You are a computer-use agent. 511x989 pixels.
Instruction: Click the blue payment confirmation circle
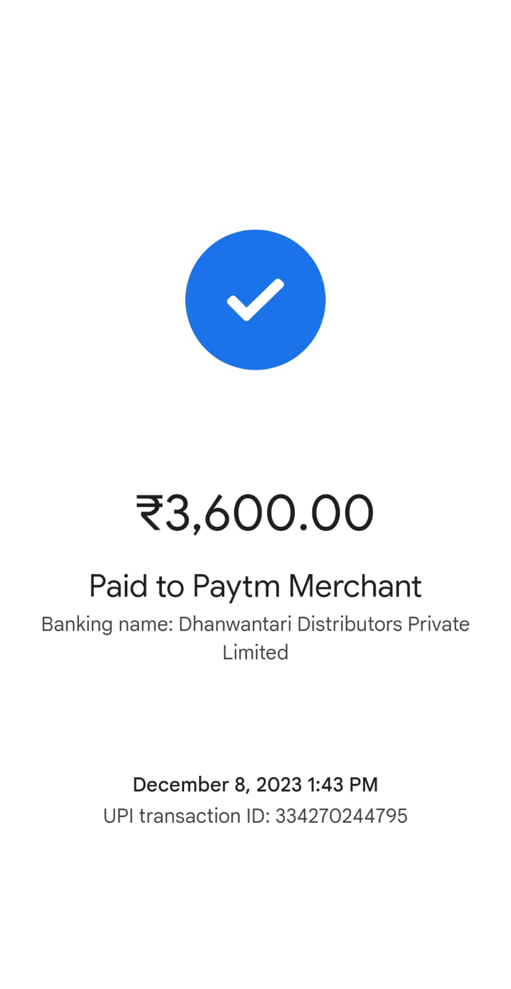[255, 300]
